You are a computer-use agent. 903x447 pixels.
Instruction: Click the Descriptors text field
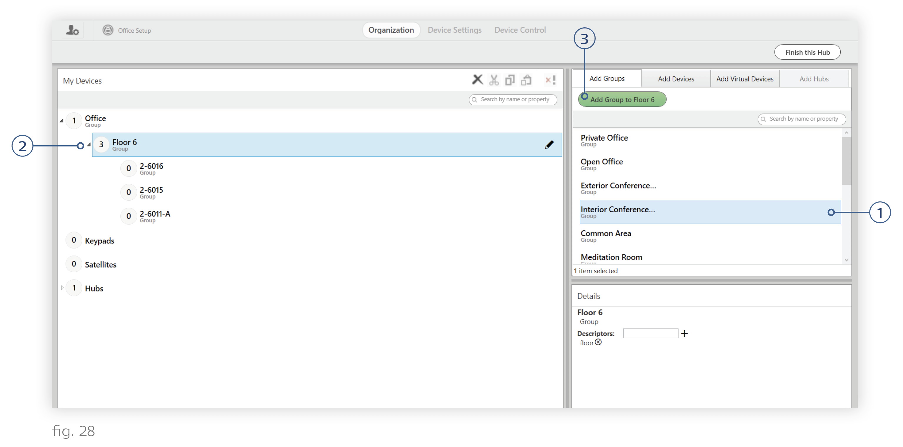(x=650, y=333)
